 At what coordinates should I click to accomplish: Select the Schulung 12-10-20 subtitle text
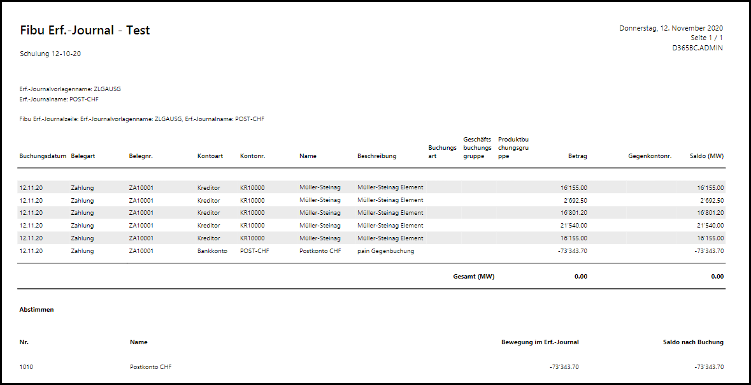coord(50,54)
